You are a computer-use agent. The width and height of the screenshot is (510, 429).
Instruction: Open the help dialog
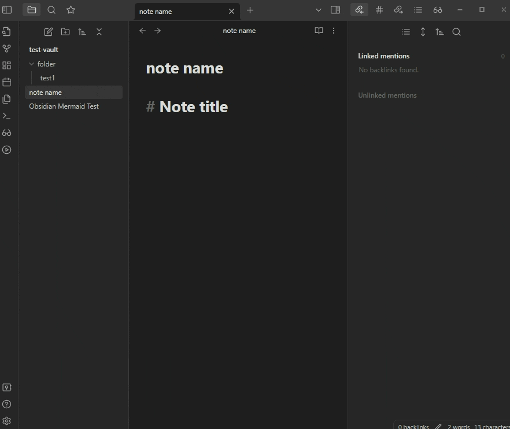[x=7, y=404]
